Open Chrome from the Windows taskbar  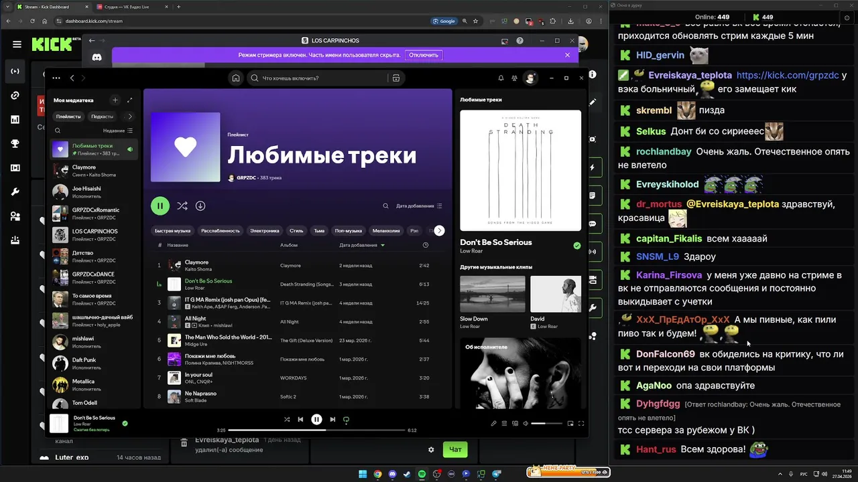[x=377, y=474]
